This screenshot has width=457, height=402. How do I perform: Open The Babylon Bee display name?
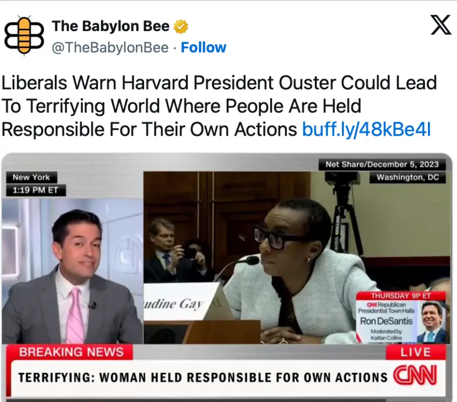click(111, 26)
